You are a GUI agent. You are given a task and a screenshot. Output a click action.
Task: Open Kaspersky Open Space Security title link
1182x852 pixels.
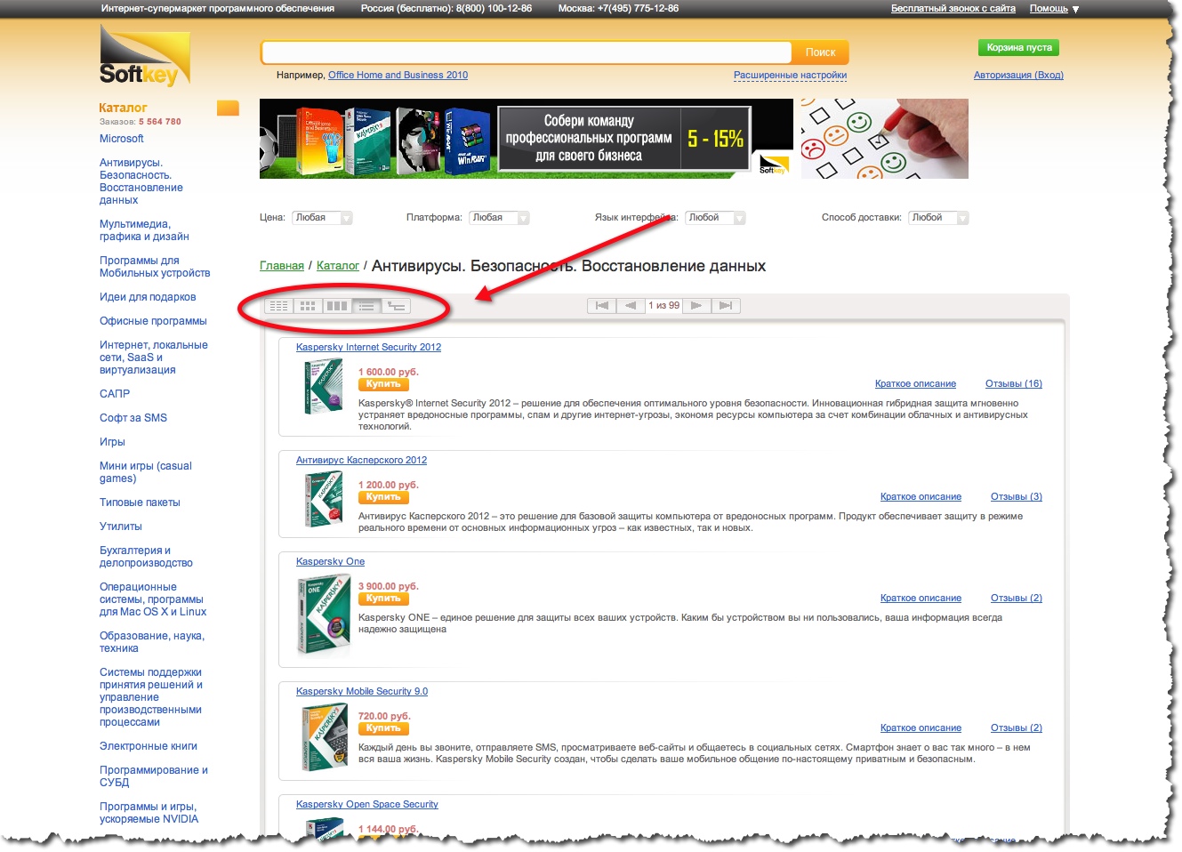click(x=367, y=804)
